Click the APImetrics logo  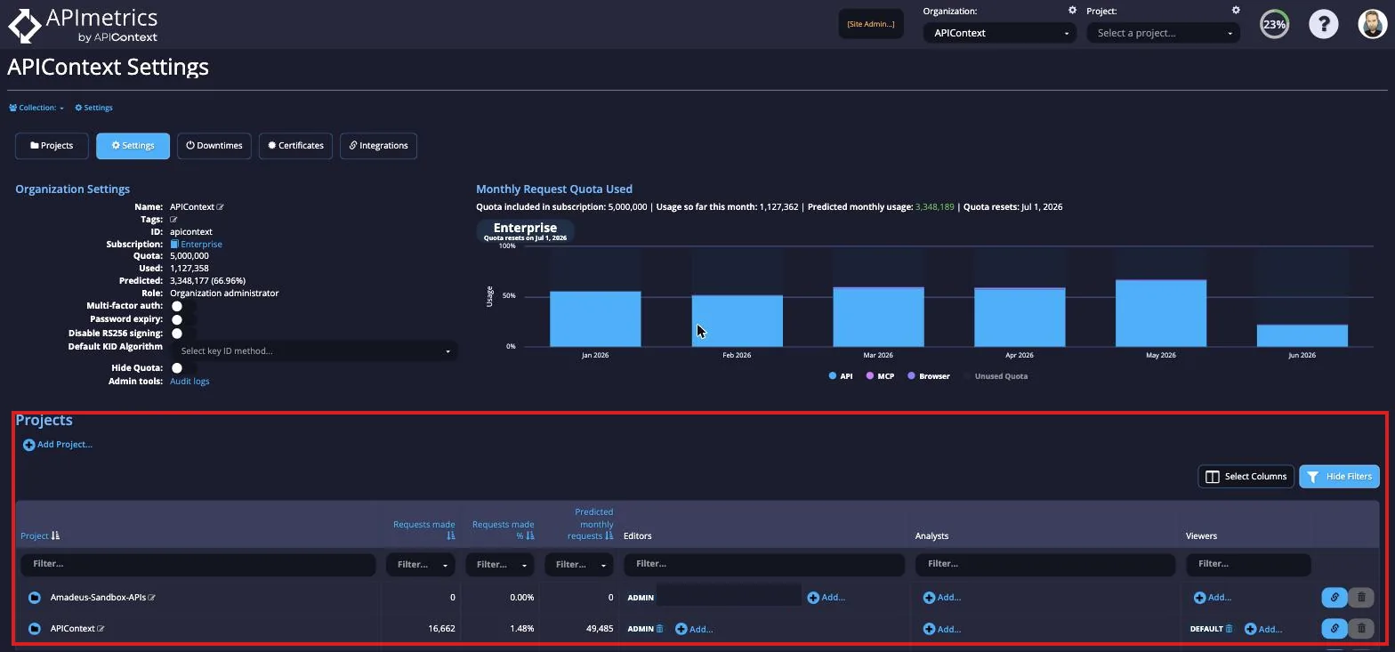pos(83,25)
